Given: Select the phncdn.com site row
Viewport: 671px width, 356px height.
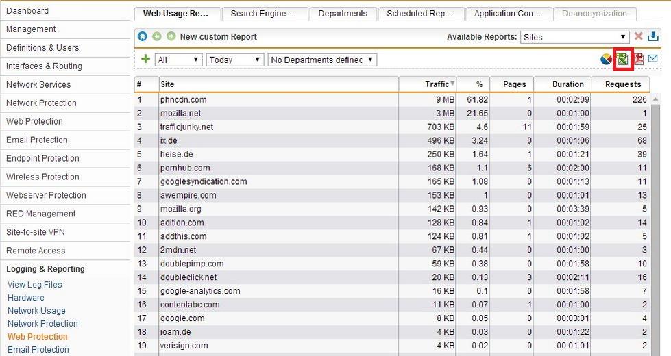Looking at the screenshot, I should 391,99.
